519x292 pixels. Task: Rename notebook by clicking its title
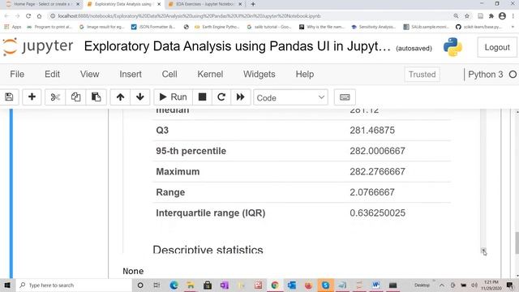(237, 46)
